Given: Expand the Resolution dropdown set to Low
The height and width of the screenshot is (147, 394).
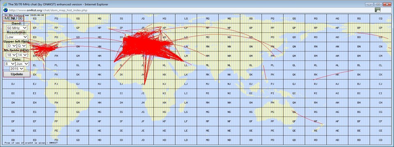Looking at the screenshot, I should 17,37.
